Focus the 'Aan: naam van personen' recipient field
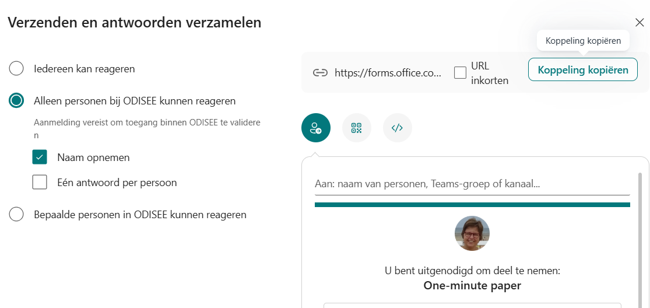This screenshot has width=650, height=308. click(x=472, y=184)
